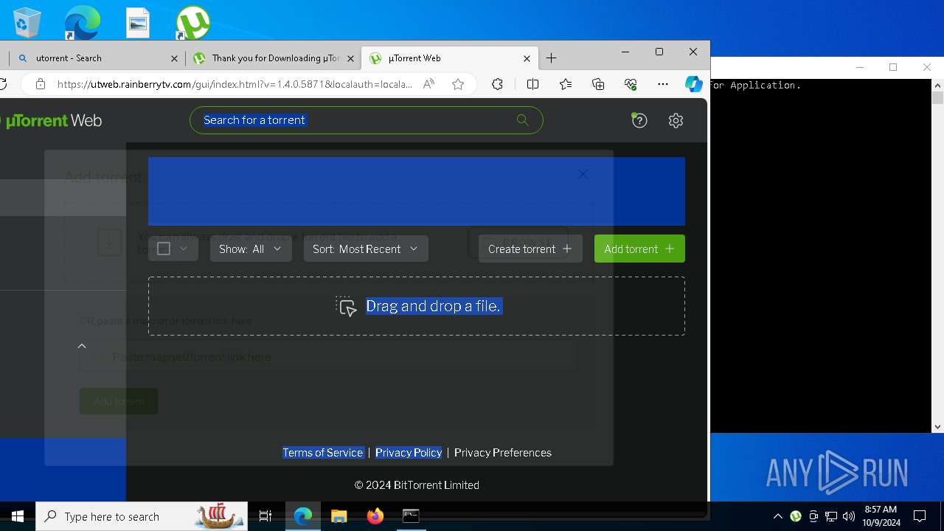
Task: Open Edge Favorites list icon
Action: [x=566, y=84]
